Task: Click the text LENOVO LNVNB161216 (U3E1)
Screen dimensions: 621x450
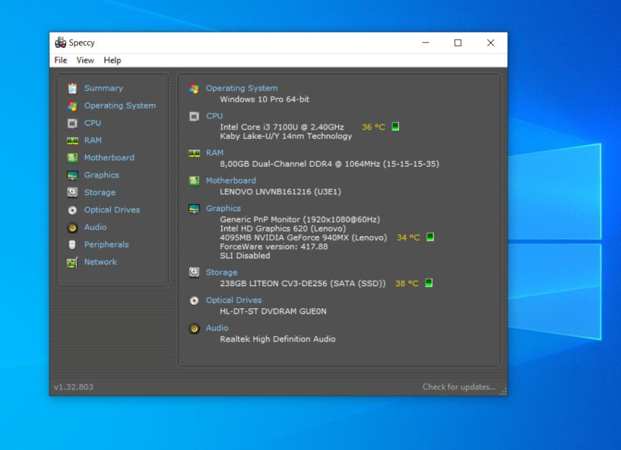Action: pos(280,192)
